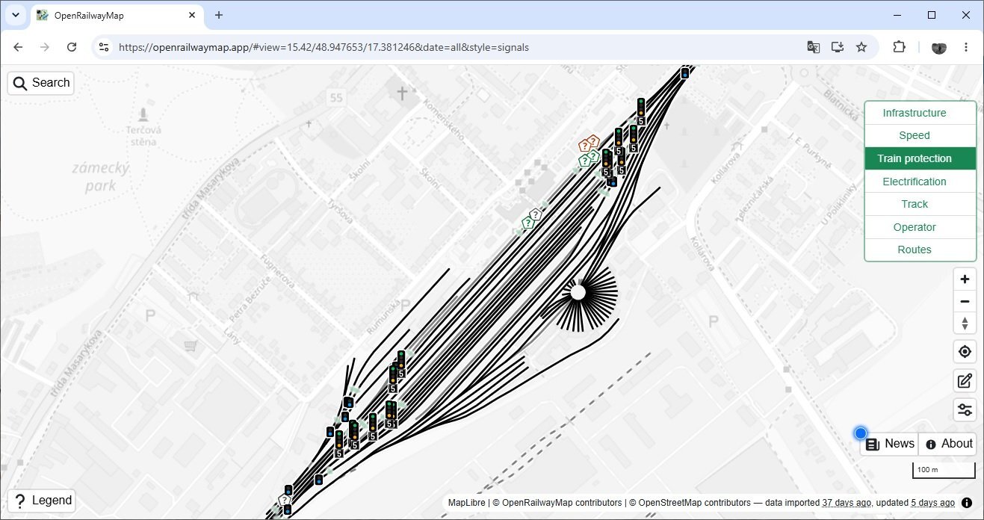Zoom in with the plus button

tap(965, 279)
